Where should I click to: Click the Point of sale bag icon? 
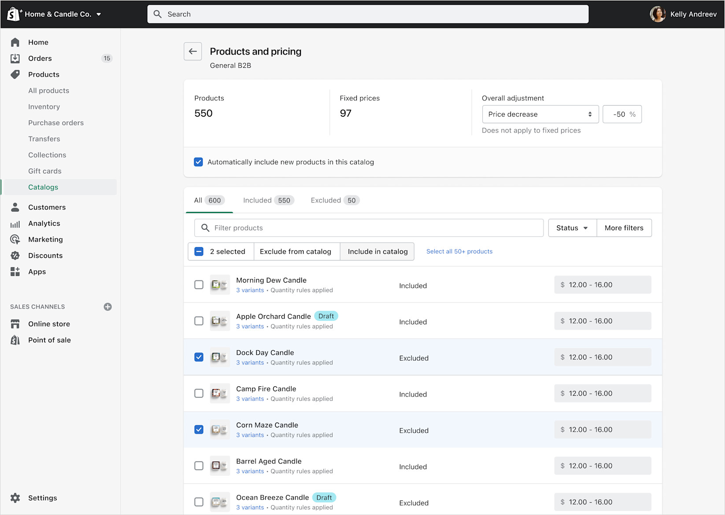pyautogui.click(x=15, y=340)
